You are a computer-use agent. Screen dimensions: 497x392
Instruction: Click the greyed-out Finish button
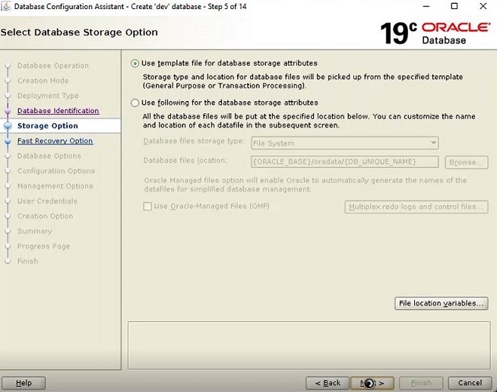click(421, 383)
